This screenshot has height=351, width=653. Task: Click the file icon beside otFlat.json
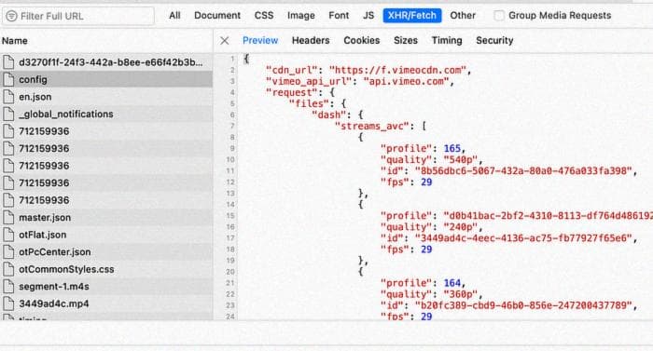pos(8,235)
